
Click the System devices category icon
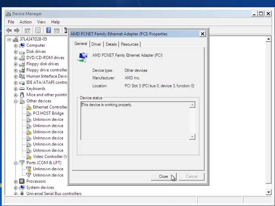pos(22,187)
